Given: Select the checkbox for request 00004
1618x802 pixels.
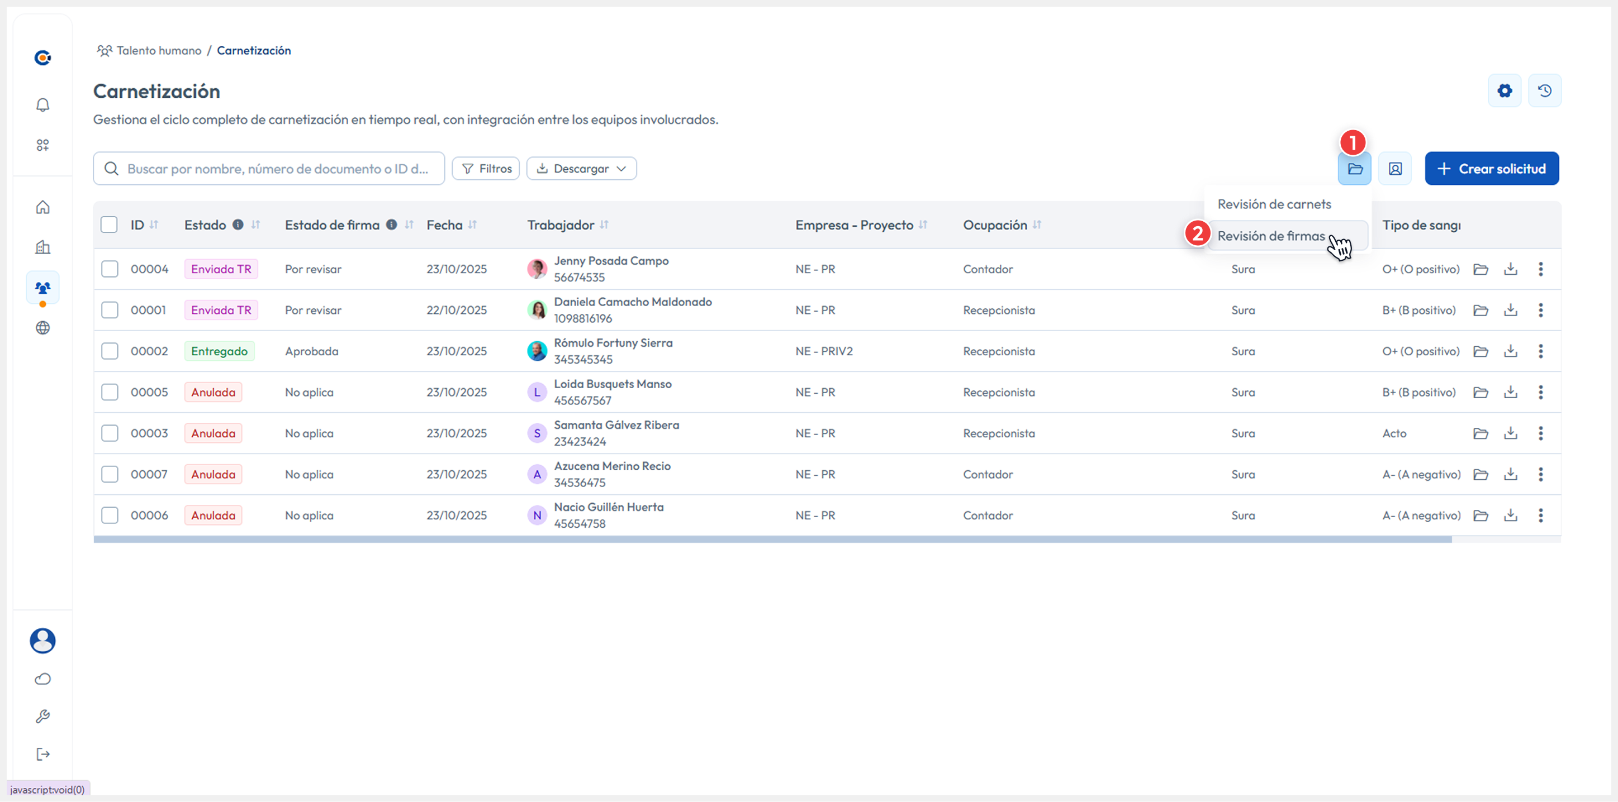Looking at the screenshot, I should [x=110, y=269].
